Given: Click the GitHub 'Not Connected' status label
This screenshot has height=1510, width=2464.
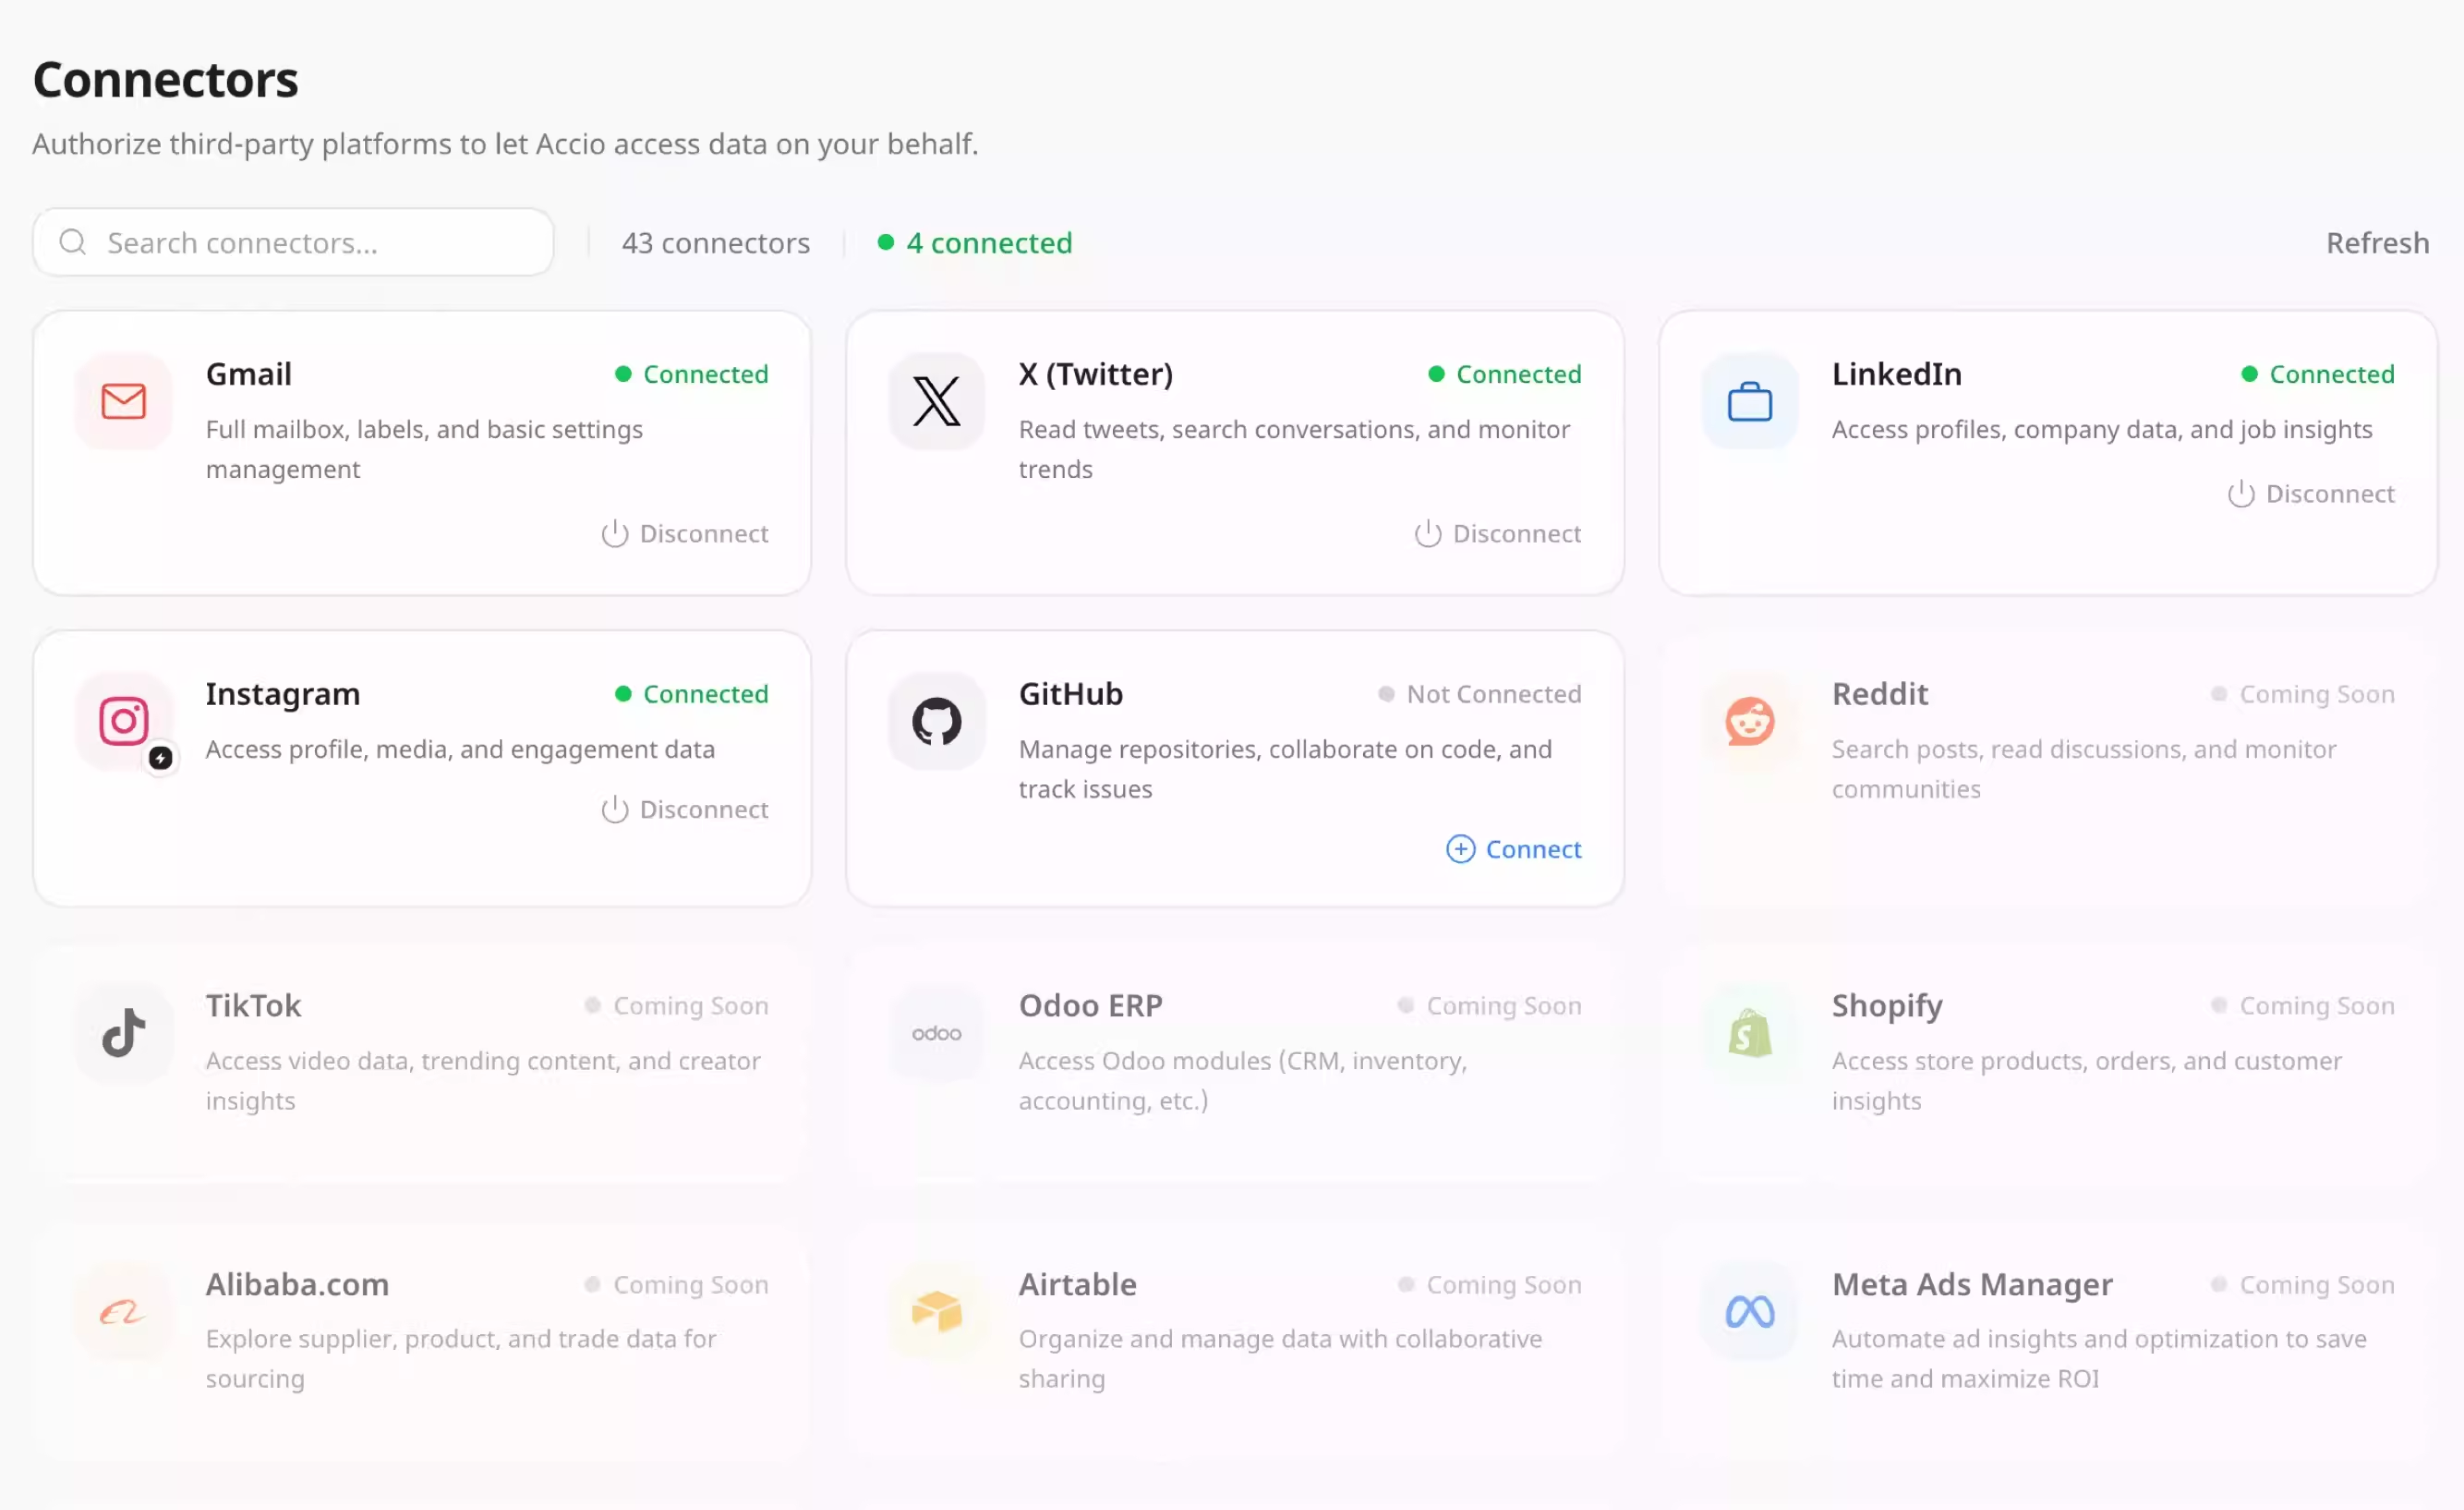Looking at the screenshot, I should (x=1480, y=694).
